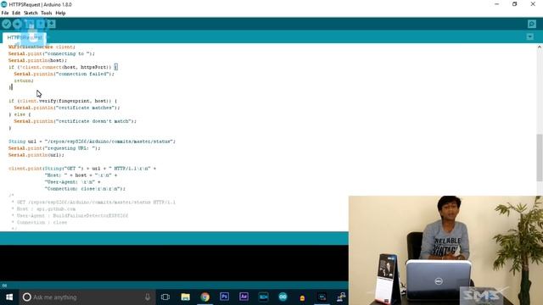The image size is (543, 305).
Task: Click the yellow lock icon in taskbar
Action: (x=302, y=297)
